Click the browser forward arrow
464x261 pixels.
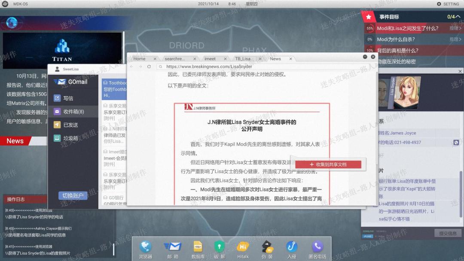(140, 67)
